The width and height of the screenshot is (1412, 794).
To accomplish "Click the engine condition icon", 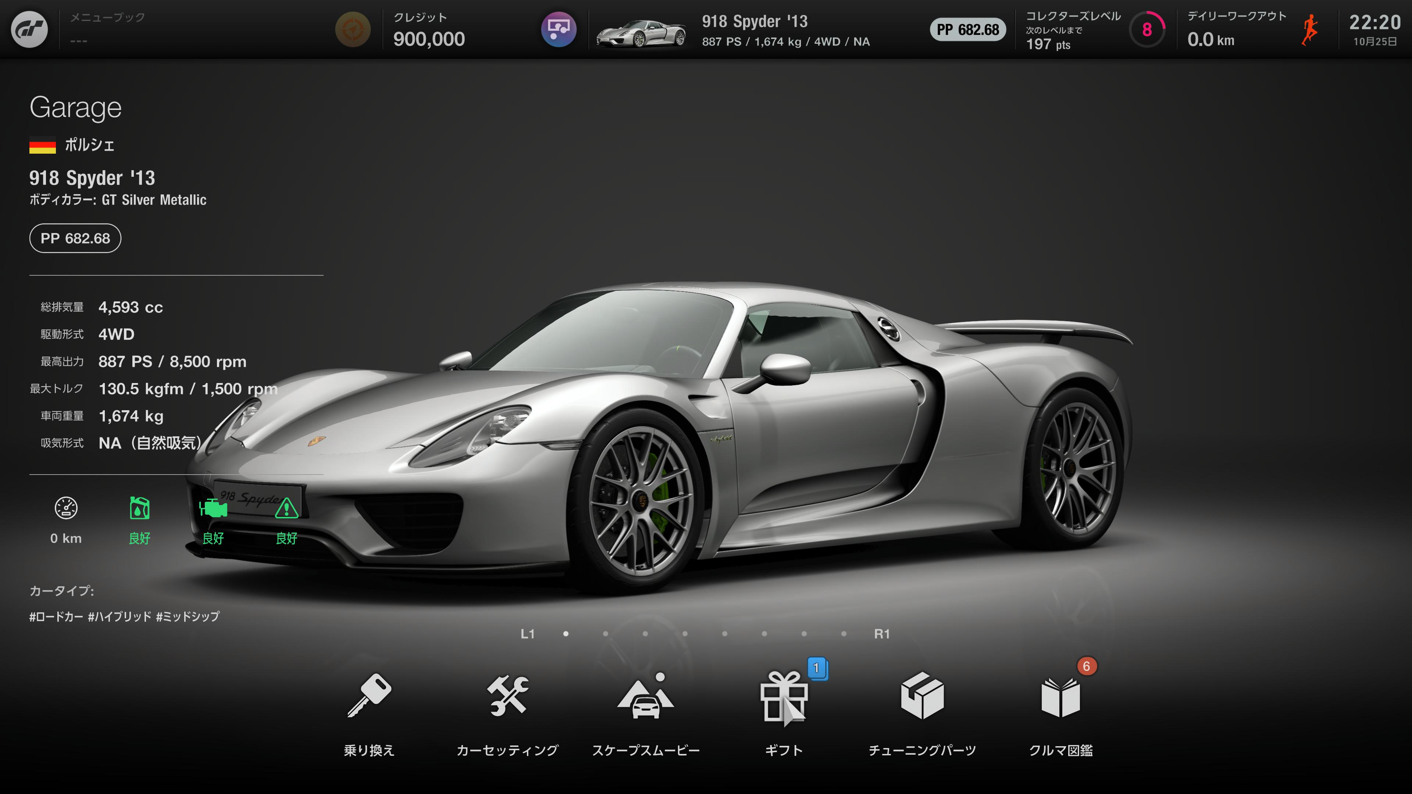I will click(x=213, y=508).
